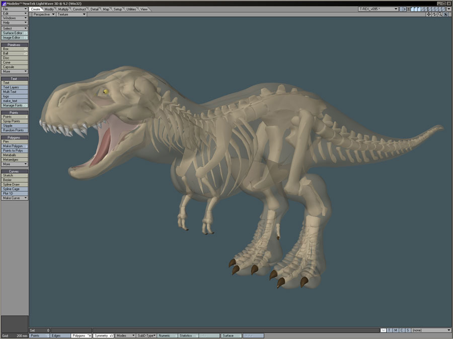Open the Texture display mode dropdown
The image size is (453, 339).
point(71,15)
